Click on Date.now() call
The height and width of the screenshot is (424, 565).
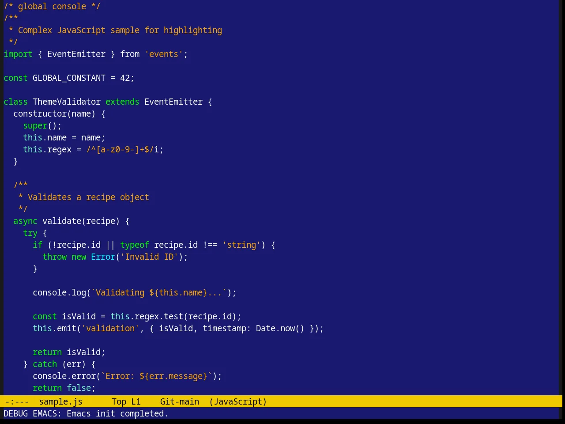tap(280, 328)
